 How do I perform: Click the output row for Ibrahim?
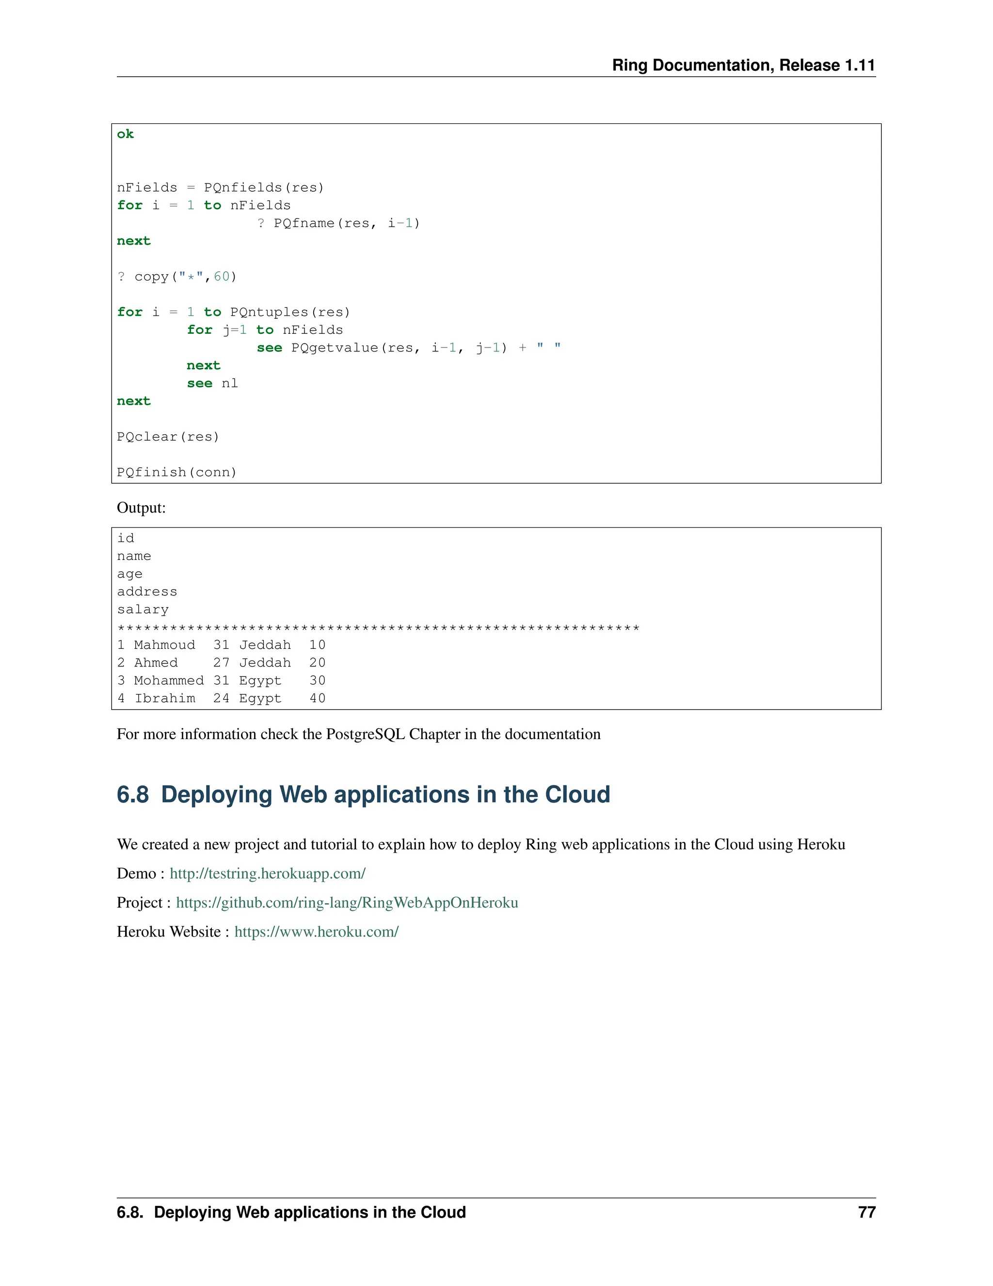(221, 698)
